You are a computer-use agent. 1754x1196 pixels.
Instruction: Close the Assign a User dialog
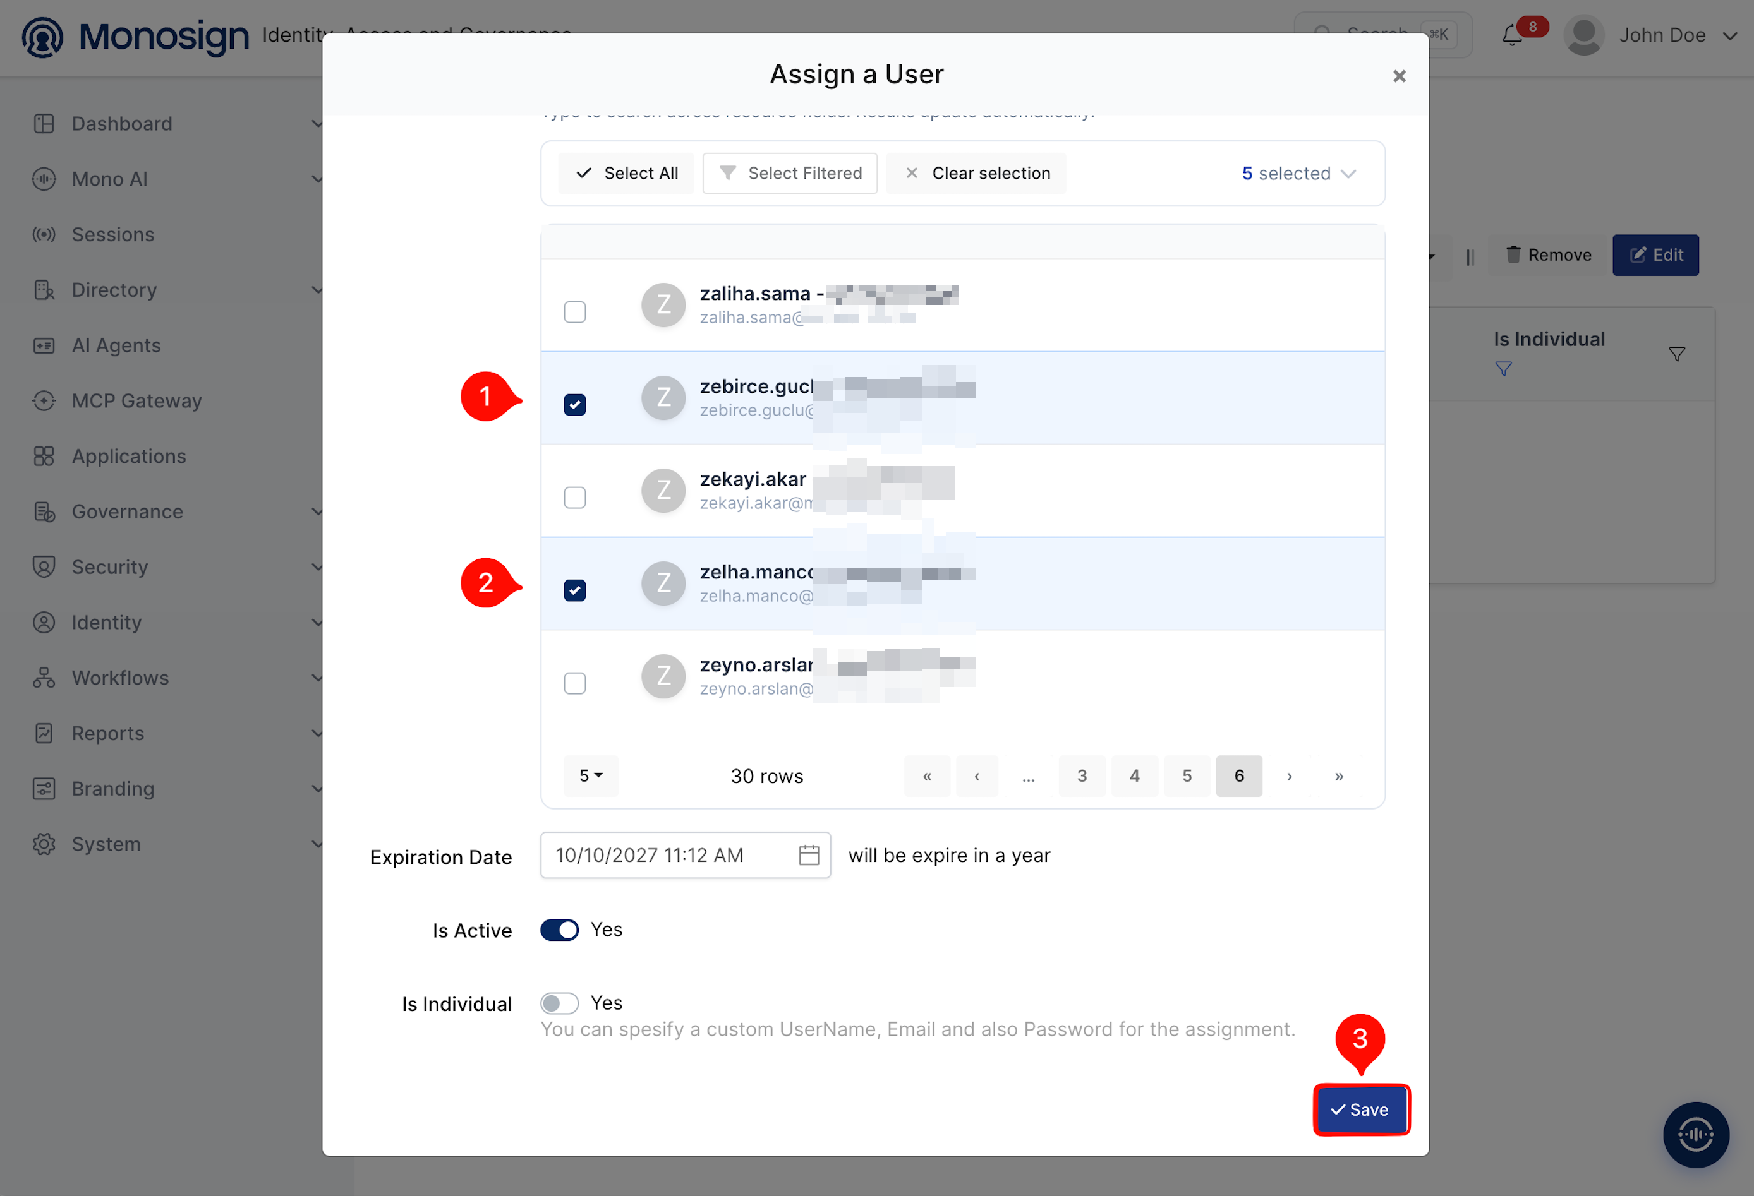coord(1398,76)
